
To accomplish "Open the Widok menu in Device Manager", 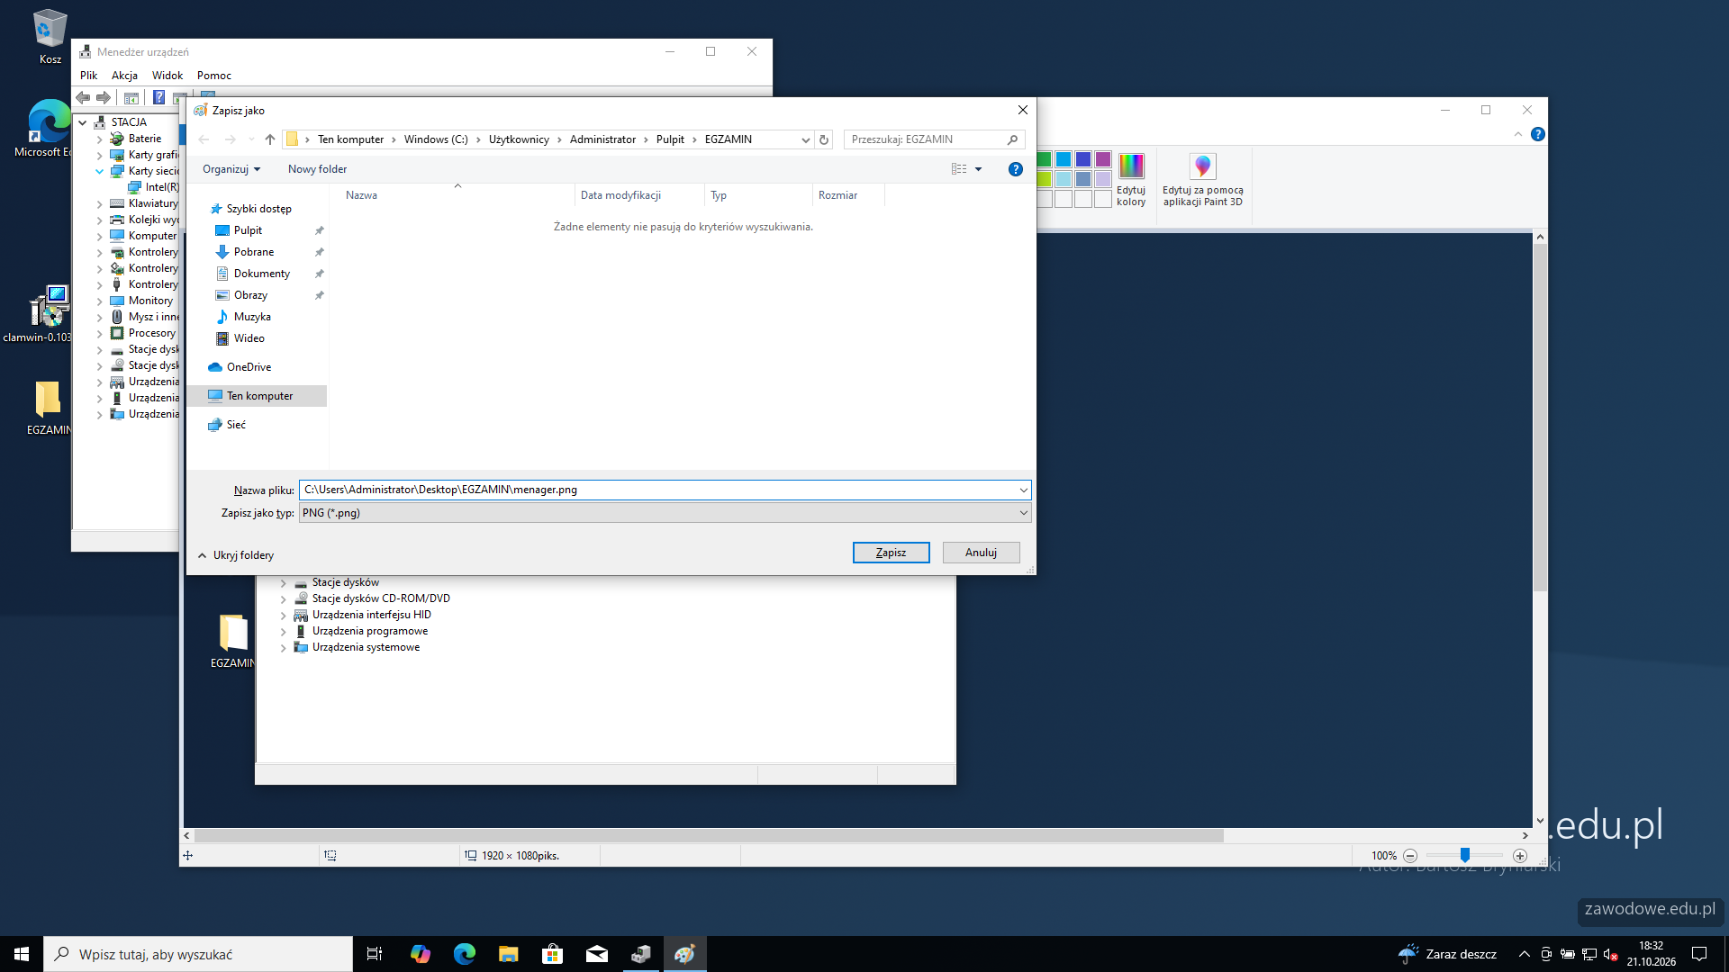I will tap(167, 76).
